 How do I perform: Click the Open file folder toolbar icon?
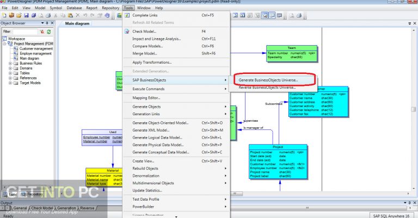19,15
